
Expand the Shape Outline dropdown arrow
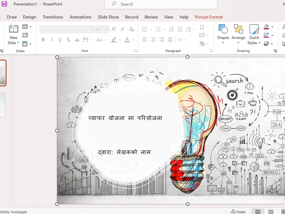click(x=272, y=35)
